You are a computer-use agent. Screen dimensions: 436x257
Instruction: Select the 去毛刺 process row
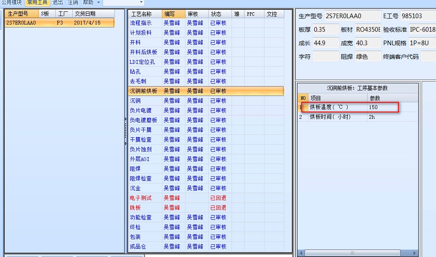(206, 81)
